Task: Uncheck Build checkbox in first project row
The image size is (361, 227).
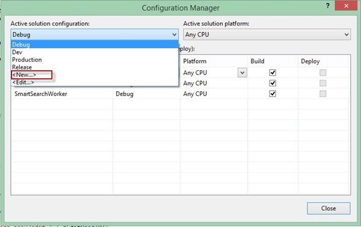Action: (273, 73)
